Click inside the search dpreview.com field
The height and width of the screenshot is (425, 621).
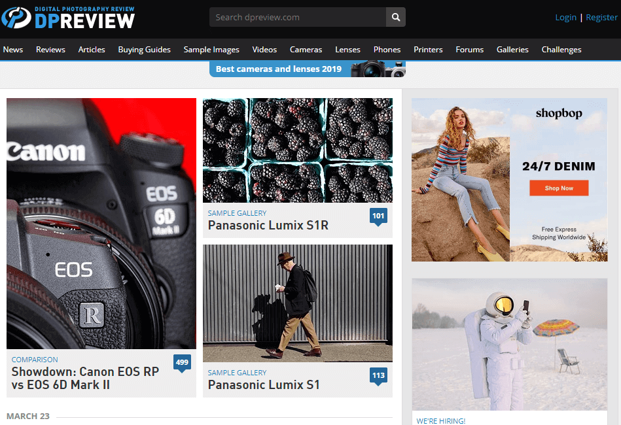coord(294,17)
